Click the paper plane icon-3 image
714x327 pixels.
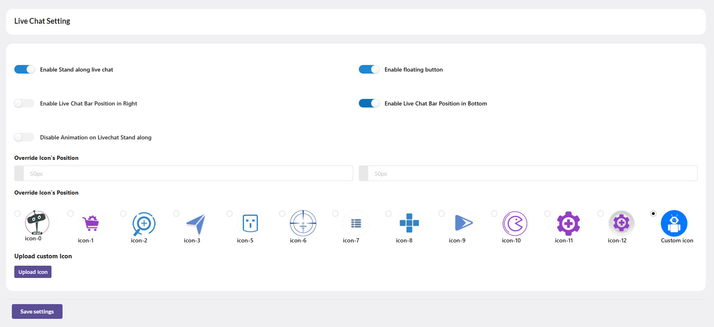point(197,223)
